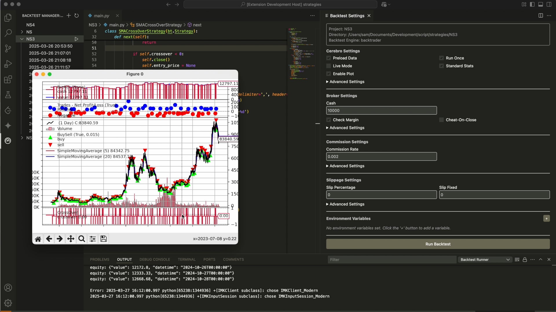Select the zoom magnifier in Figure 0
Screen dimensions: 556x312
tap(82, 239)
